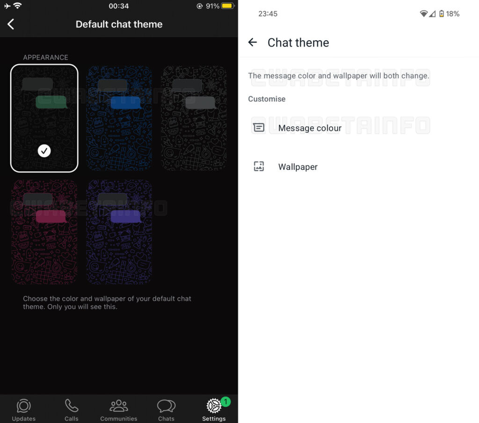Tap the battery indicator showing 91%

[x=227, y=7]
